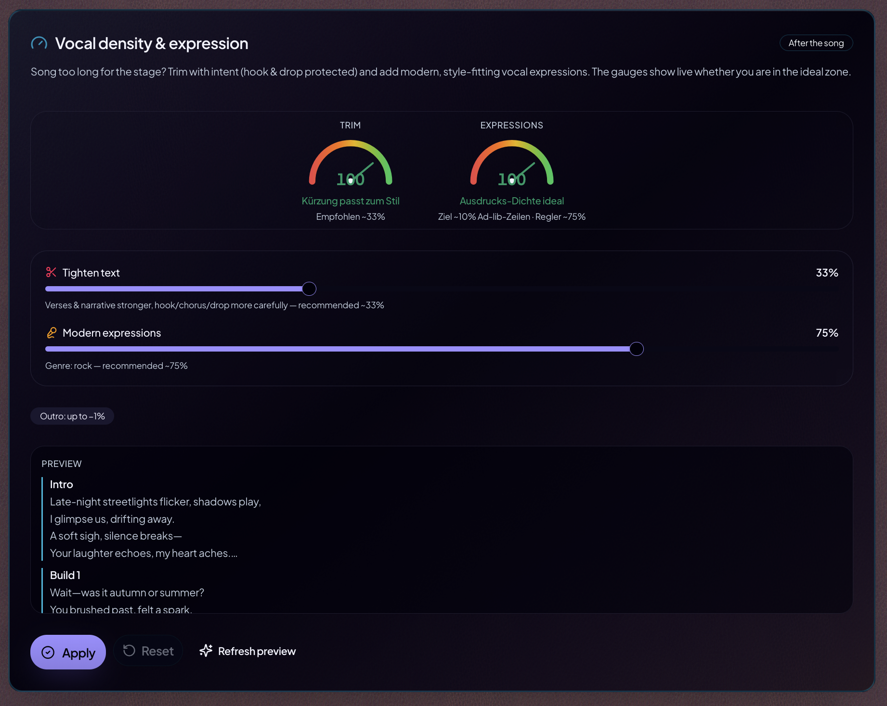Click the EXPRESSIONS gauge label

(512, 125)
